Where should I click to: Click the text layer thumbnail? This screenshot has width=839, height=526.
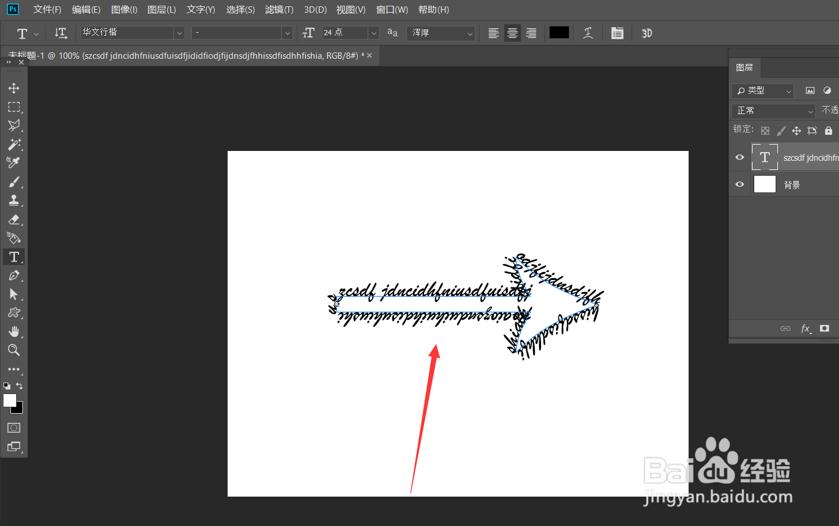click(x=765, y=157)
